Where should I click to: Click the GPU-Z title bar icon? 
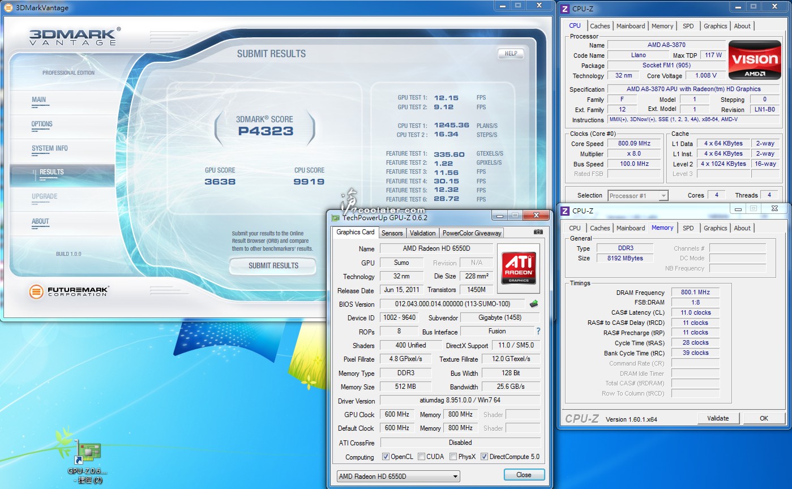(336, 217)
